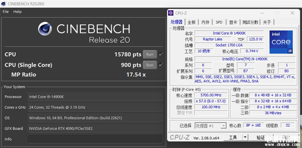Expand the 工具 tools dropdown arrow

(245, 137)
